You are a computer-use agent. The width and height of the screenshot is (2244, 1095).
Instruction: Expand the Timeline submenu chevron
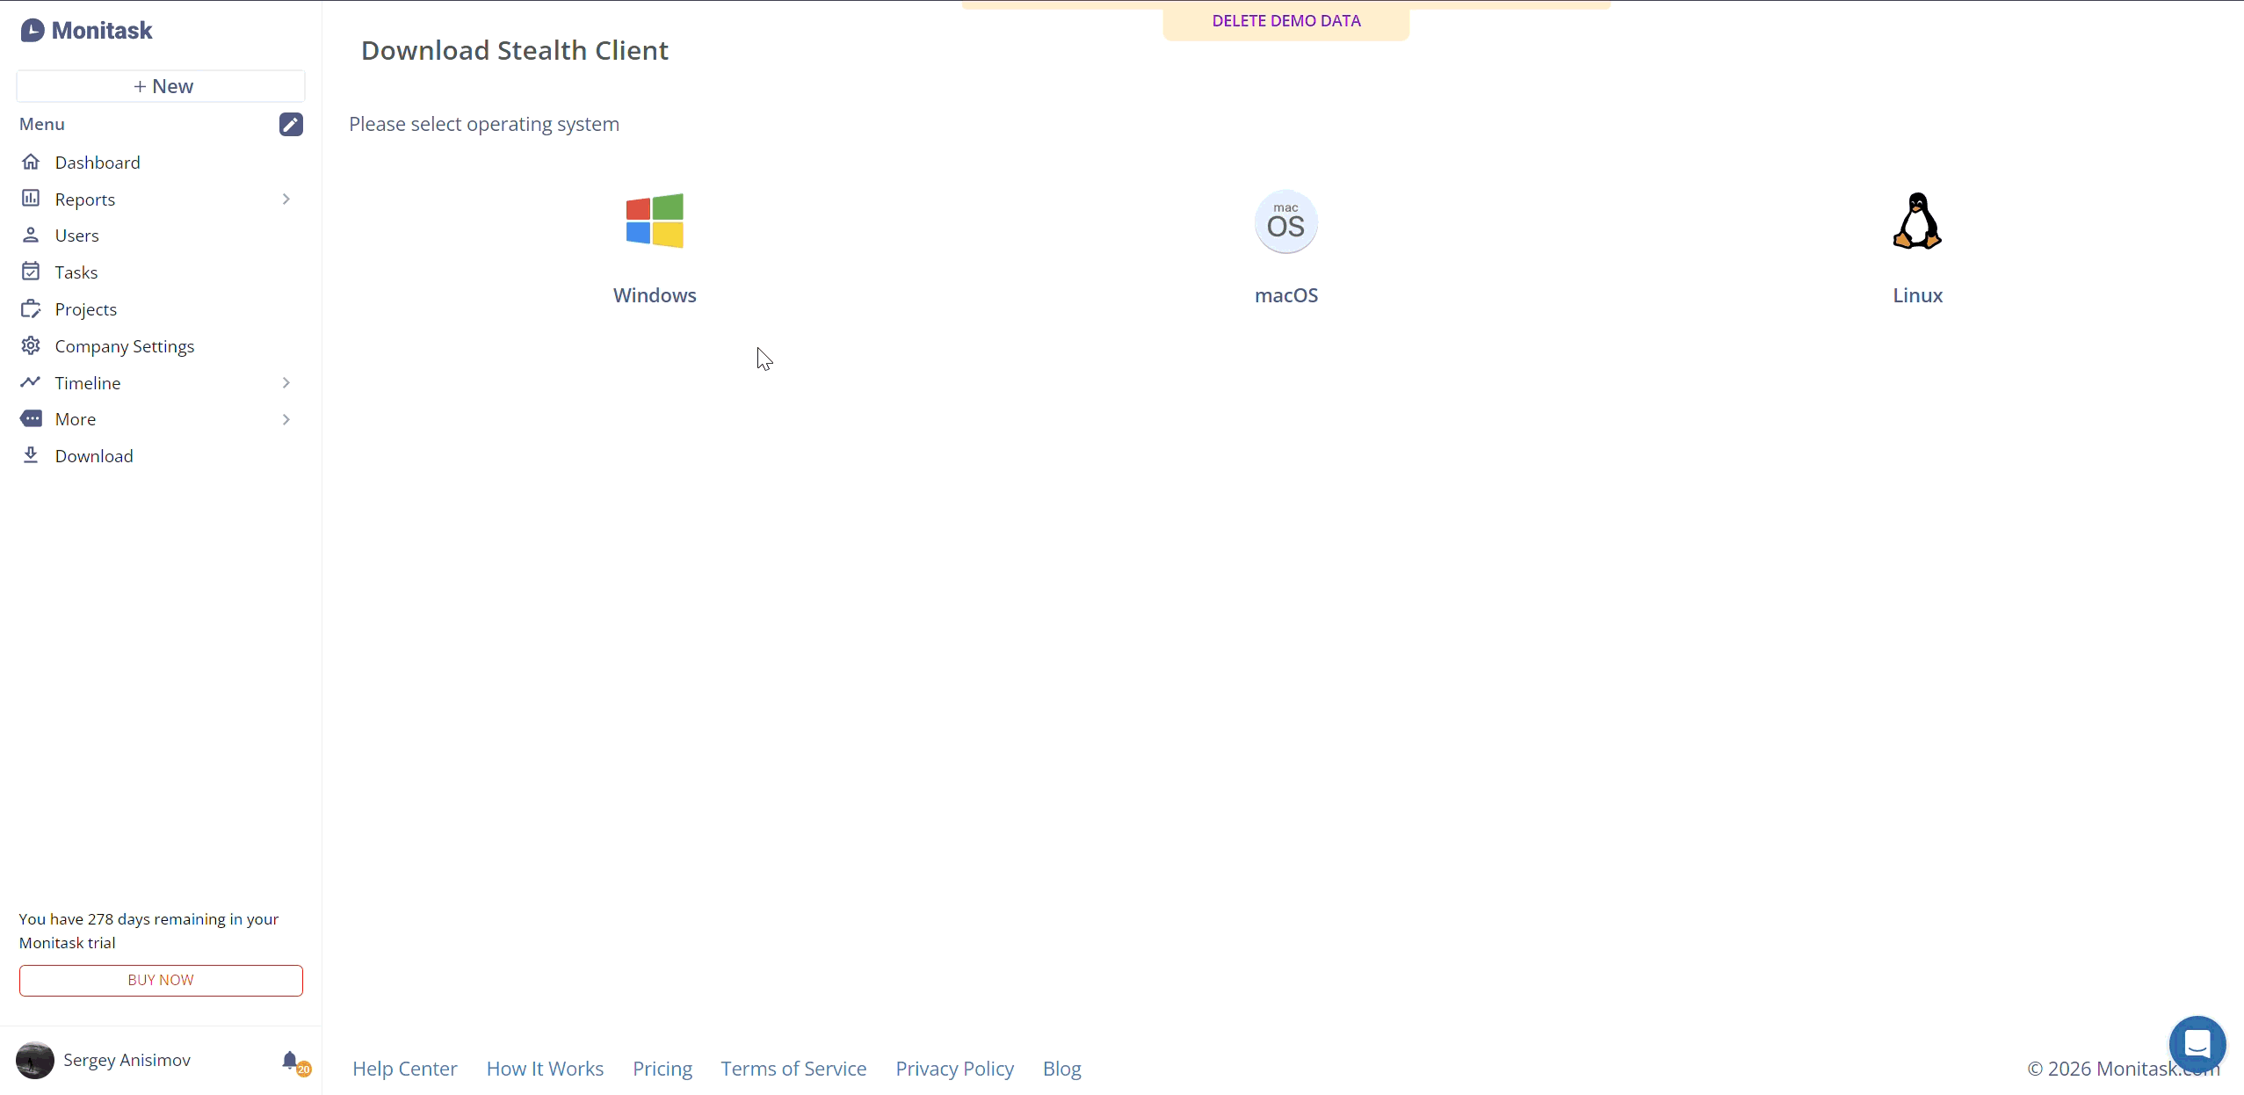click(x=286, y=383)
